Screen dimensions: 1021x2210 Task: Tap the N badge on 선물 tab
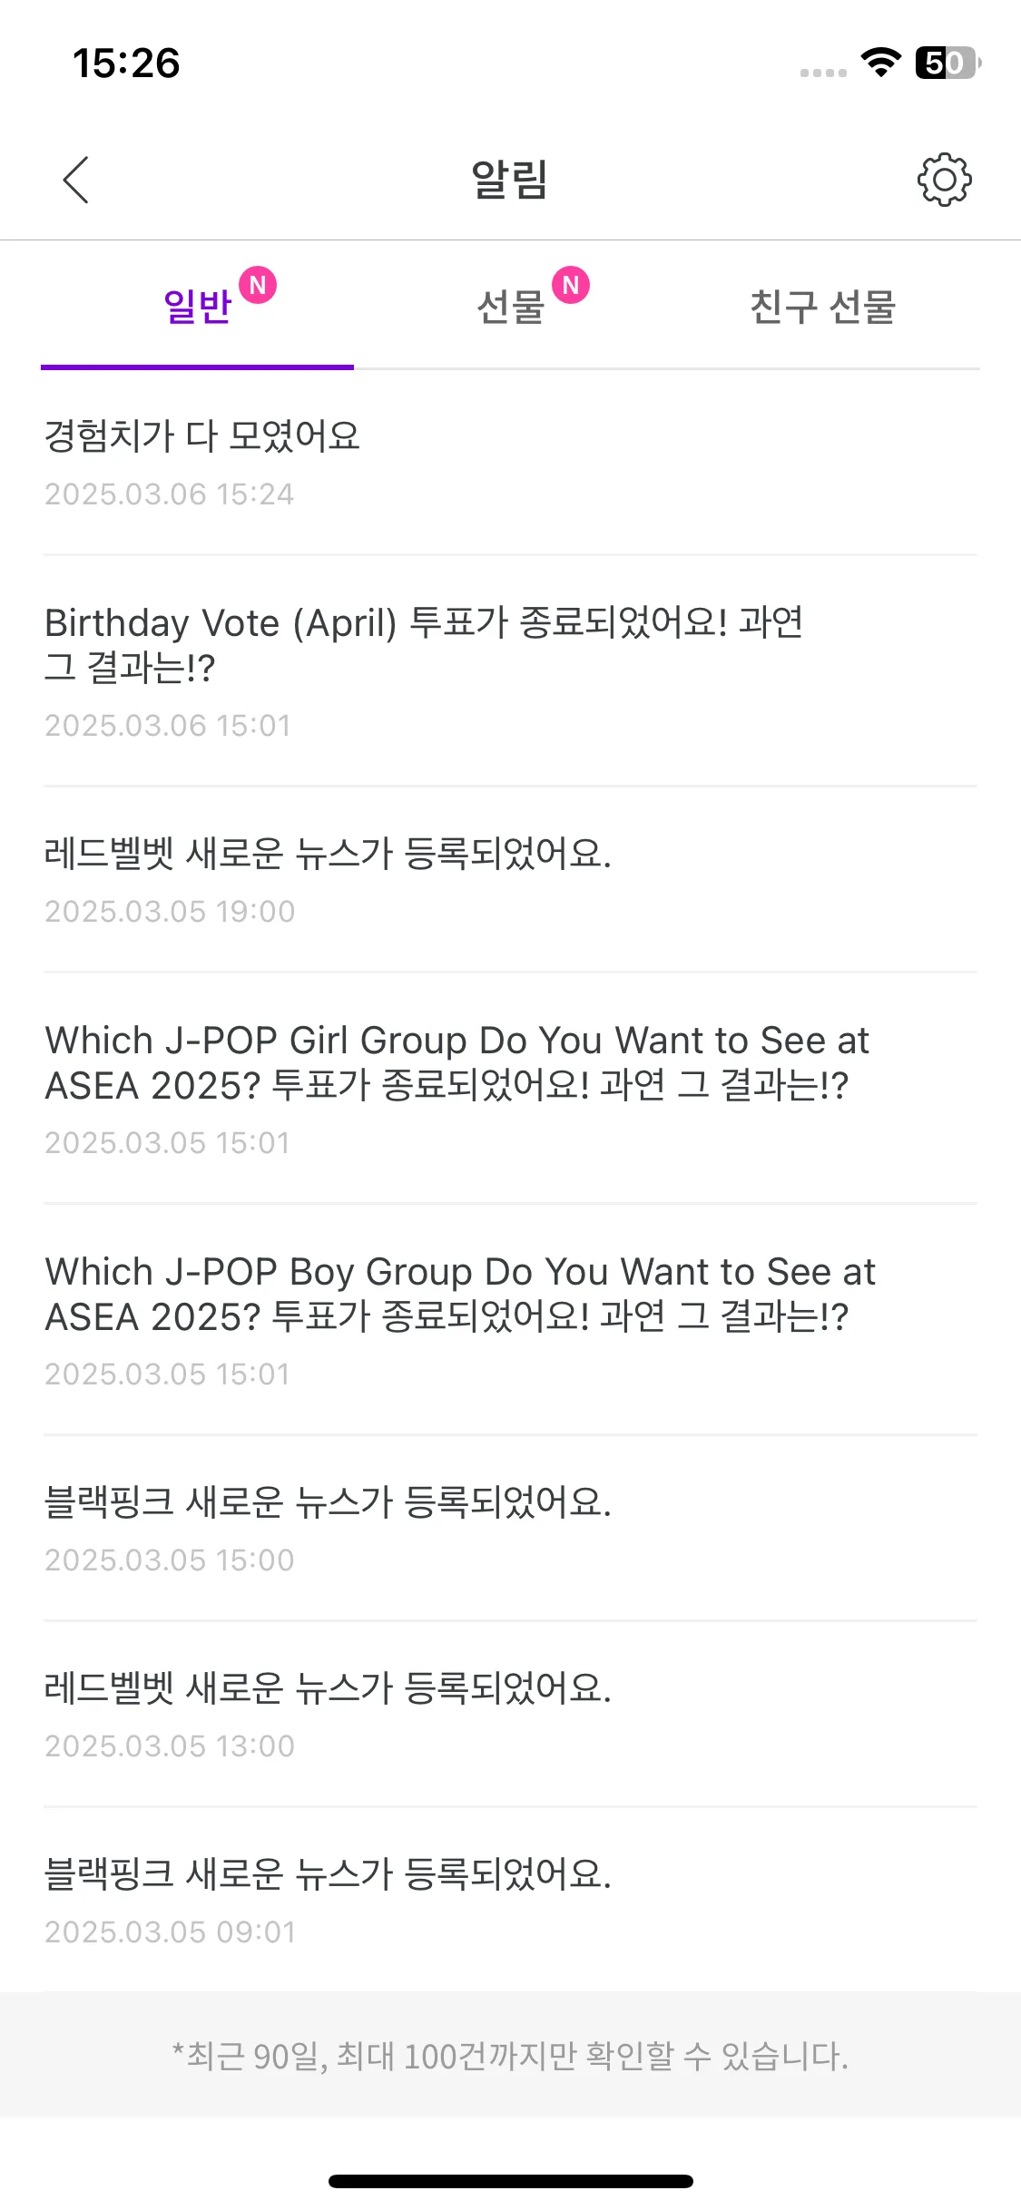coord(571,285)
